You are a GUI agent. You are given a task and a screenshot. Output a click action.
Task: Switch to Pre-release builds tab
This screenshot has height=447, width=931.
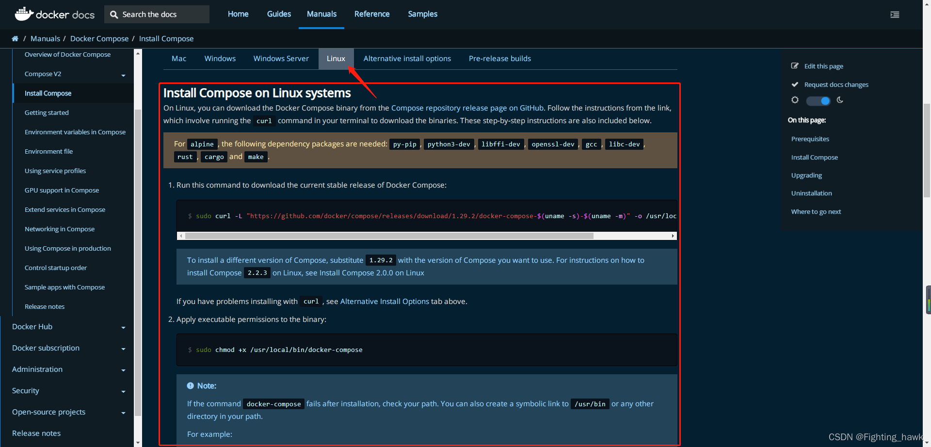coord(500,59)
